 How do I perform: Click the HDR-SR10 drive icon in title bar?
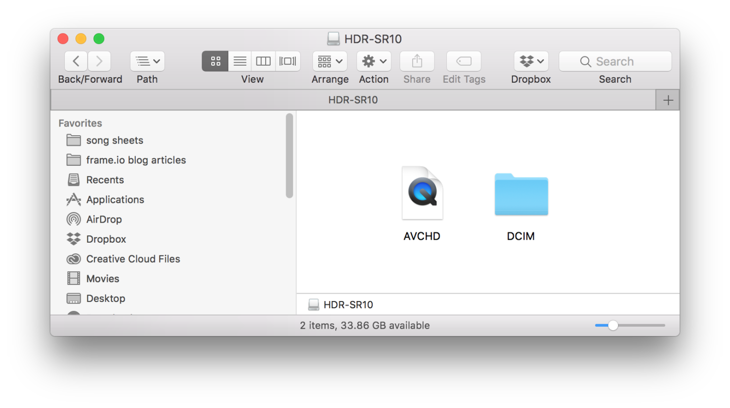pos(333,39)
